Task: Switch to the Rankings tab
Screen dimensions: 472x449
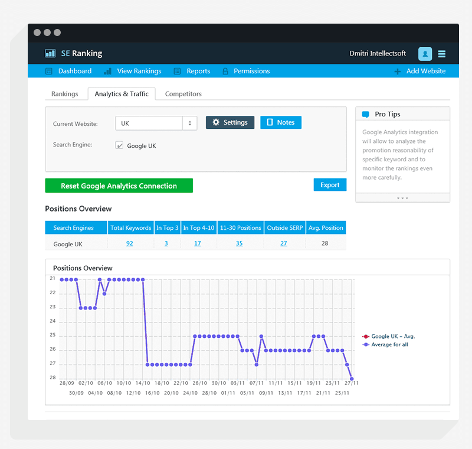Action: click(65, 94)
